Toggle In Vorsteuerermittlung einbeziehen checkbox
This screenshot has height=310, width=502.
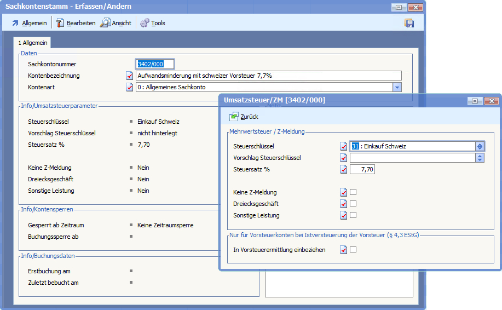pos(353,250)
